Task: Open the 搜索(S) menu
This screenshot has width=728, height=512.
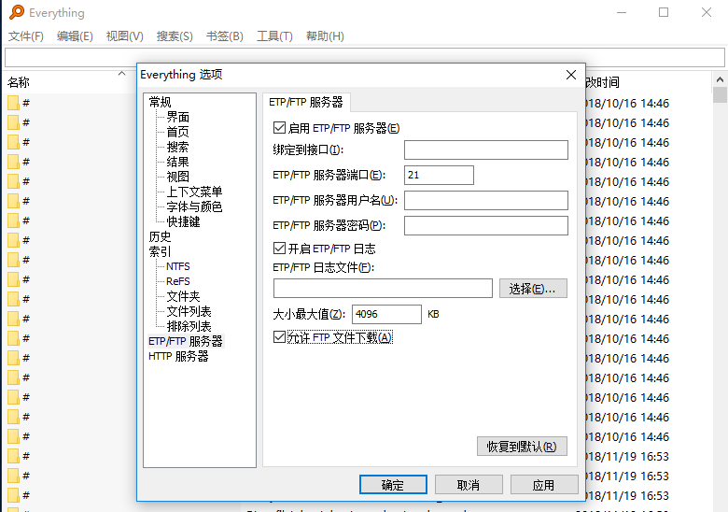Action: coord(175,36)
